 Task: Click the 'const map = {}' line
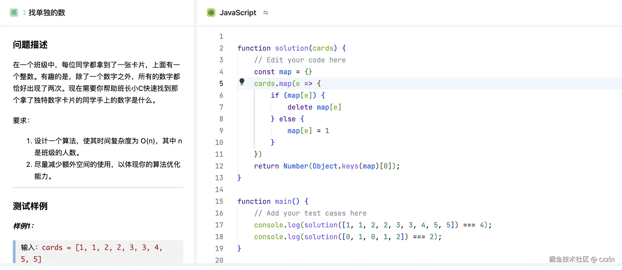(283, 72)
